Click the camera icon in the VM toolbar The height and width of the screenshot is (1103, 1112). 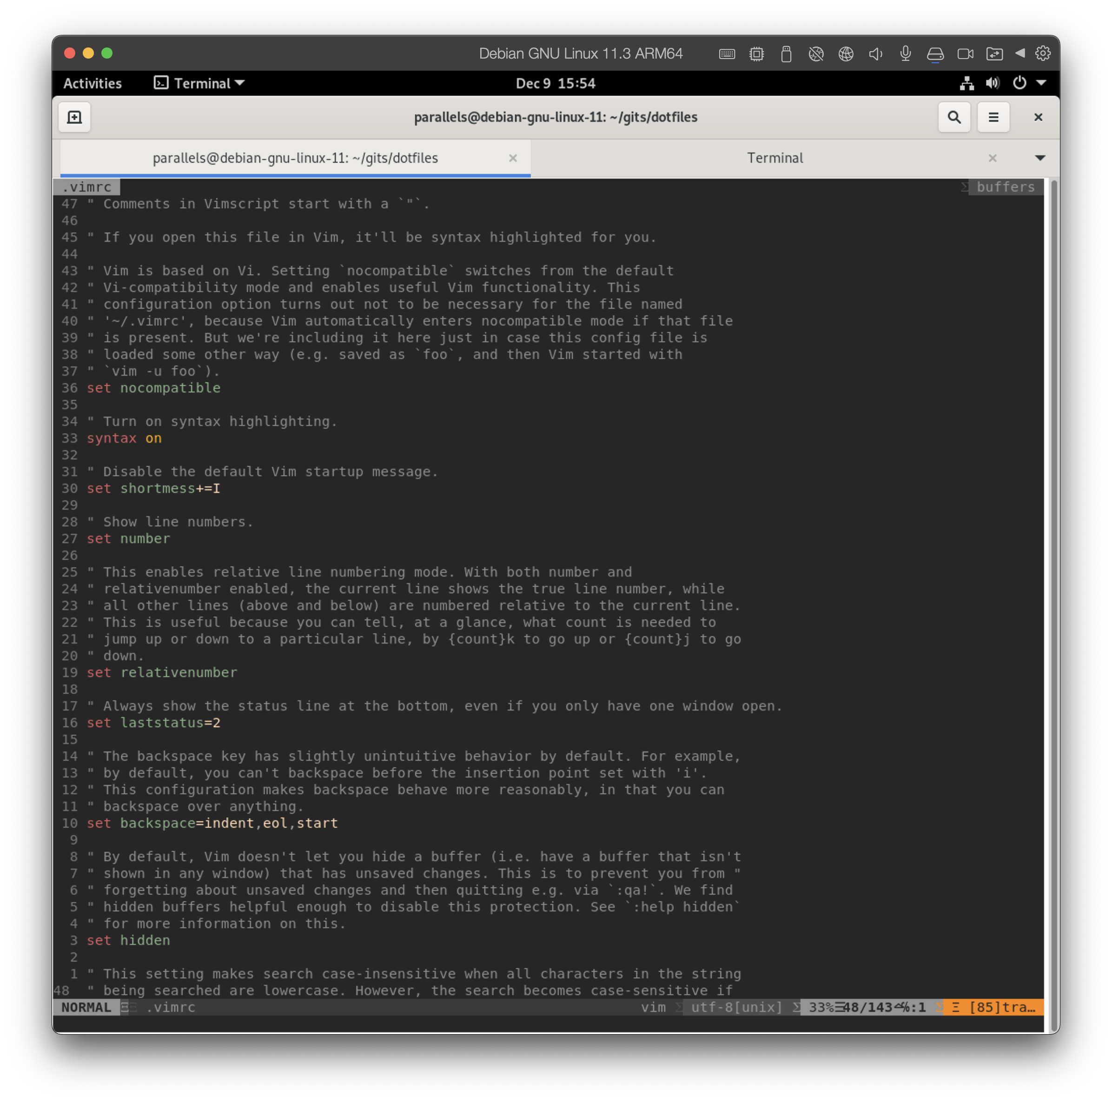coord(965,53)
